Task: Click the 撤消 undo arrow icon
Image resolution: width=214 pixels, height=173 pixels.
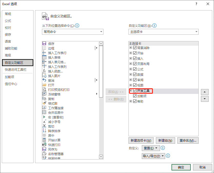Action: click(x=44, y=80)
